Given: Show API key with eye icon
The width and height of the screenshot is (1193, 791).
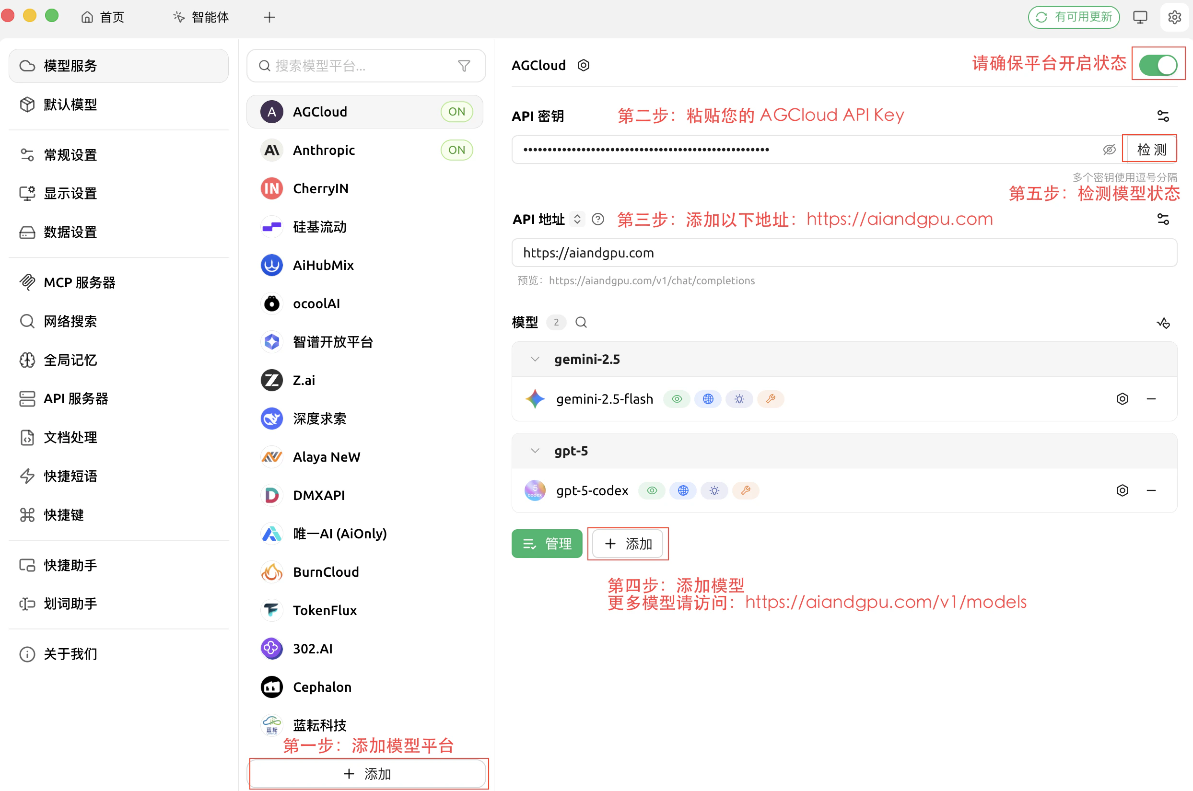Looking at the screenshot, I should coord(1109,149).
